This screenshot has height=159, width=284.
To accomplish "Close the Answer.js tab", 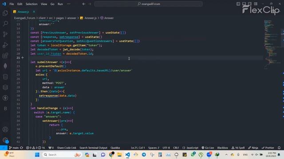I will point(34,12).
